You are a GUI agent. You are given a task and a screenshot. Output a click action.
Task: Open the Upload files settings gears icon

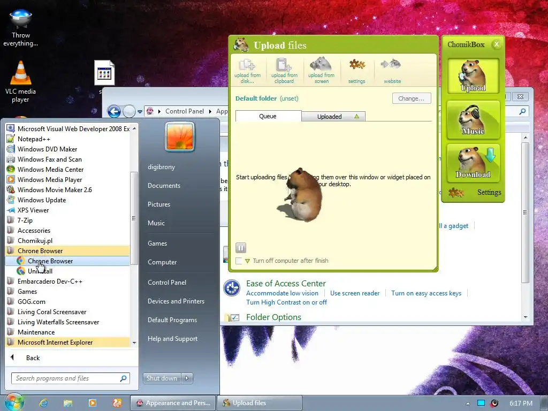pyautogui.click(x=356, y=71)
